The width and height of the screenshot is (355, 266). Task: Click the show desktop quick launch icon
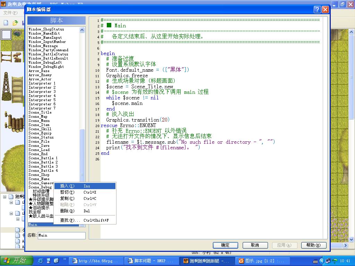pos(49,261)
